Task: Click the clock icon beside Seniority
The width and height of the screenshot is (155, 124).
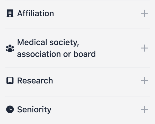Action: 10,109
